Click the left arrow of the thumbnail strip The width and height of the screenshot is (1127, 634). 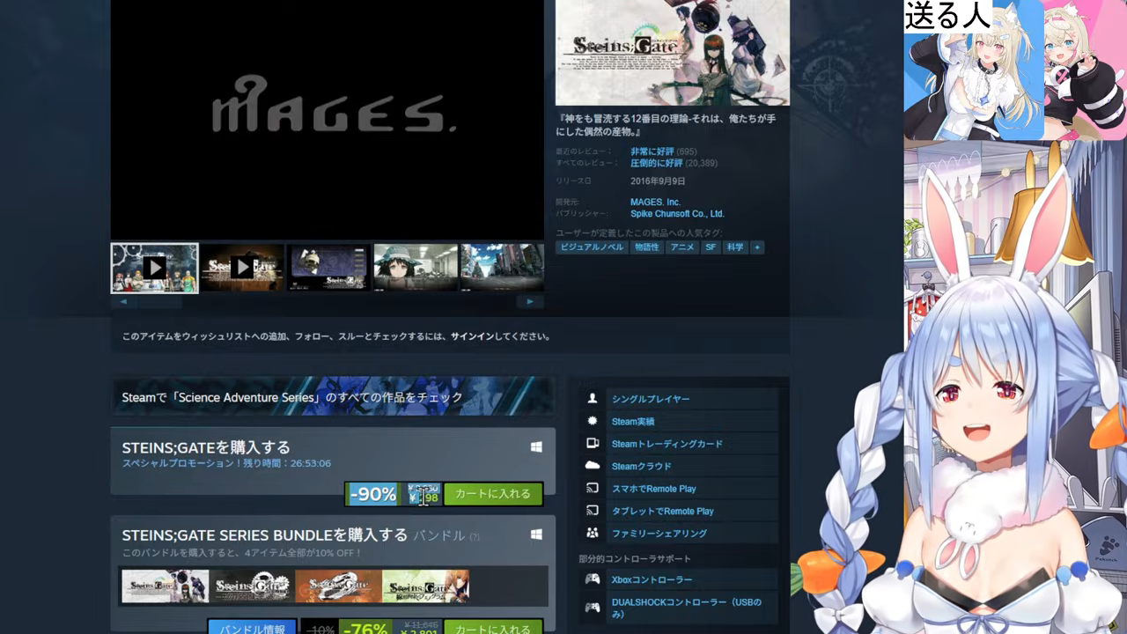(123, 302)
